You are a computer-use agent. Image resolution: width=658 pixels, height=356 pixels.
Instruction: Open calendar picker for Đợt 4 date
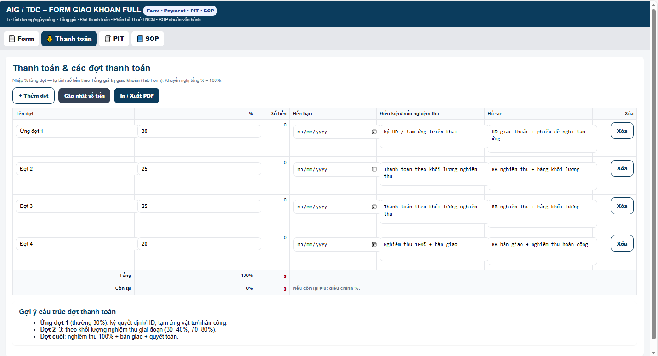tap(374, 244)
